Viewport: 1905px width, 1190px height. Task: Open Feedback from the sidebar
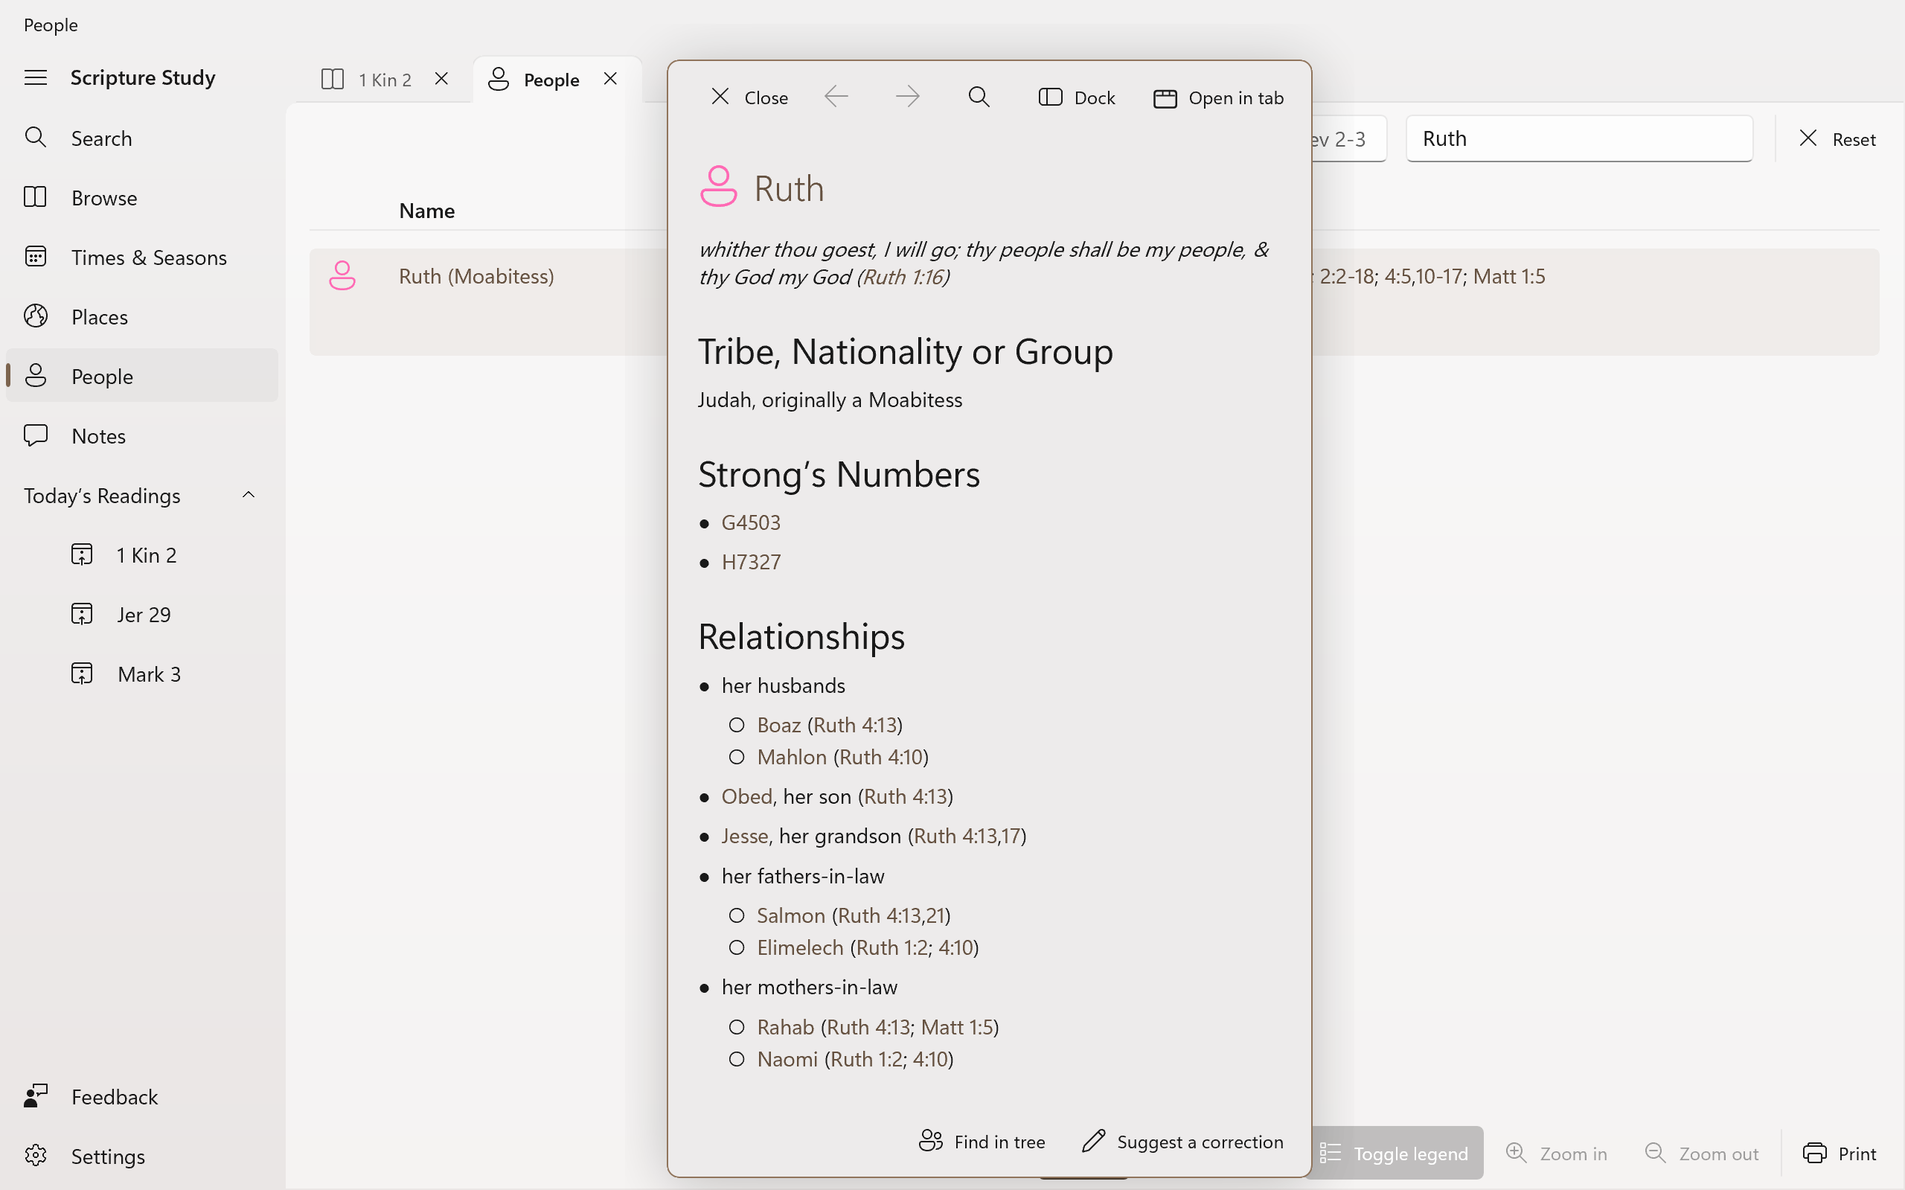point(141,1096)
